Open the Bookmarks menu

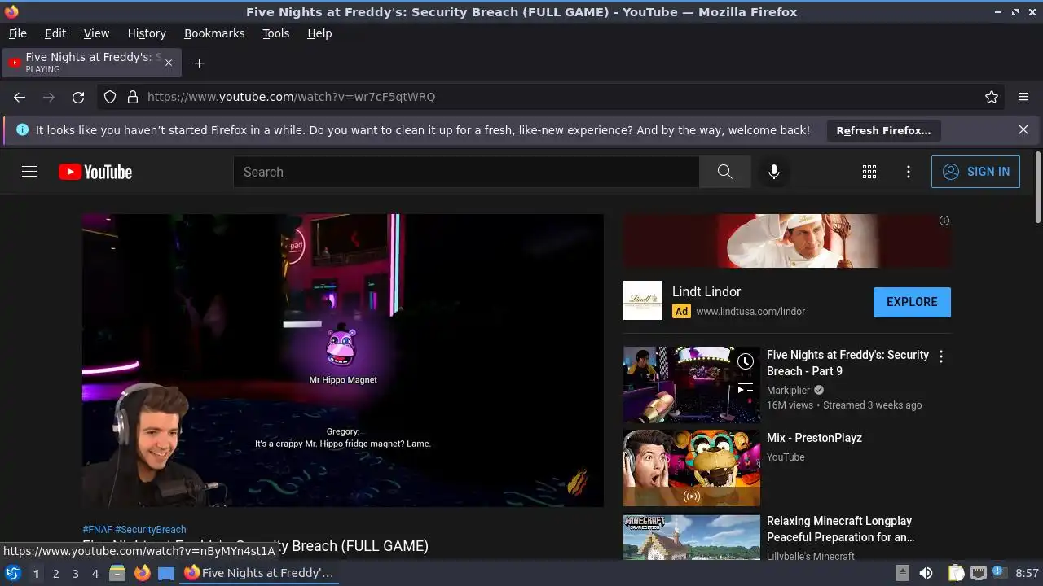[214, 33]
